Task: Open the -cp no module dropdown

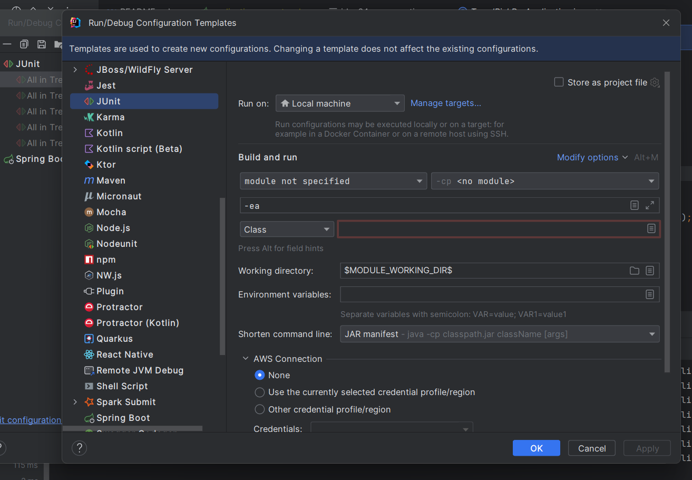Action: pyautogui.click(x=545, y=181)
